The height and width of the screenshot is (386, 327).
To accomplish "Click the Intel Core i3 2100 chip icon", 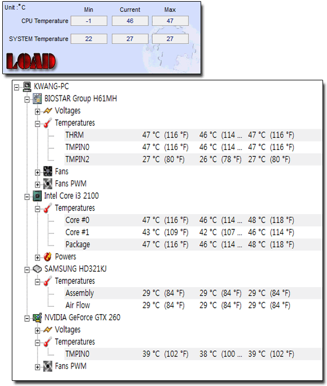I will pos(37,196).
